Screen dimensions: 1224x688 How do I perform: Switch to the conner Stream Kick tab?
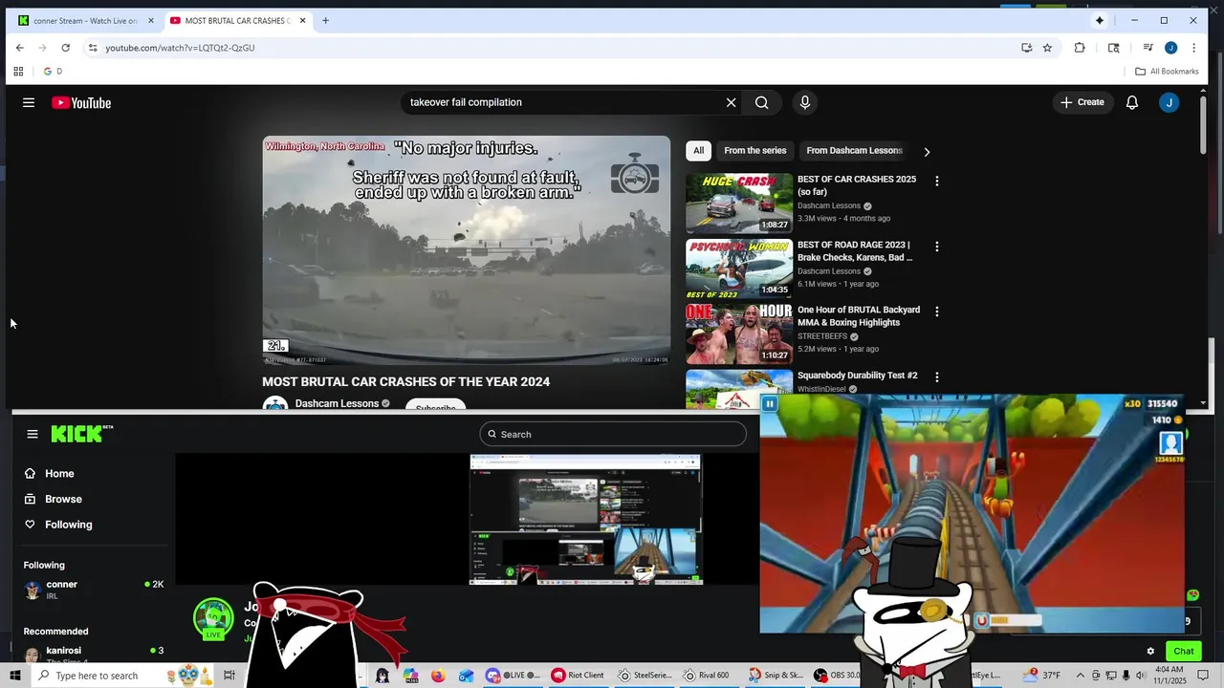[84, 20]
